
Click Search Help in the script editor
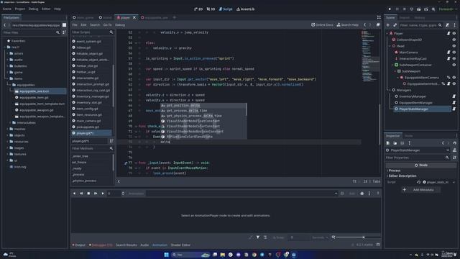point(347,25)
